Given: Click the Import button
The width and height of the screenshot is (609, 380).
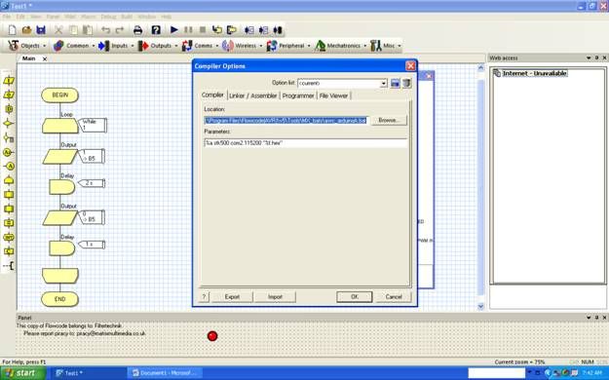Looking at the screenshot, I should [275, 297].
